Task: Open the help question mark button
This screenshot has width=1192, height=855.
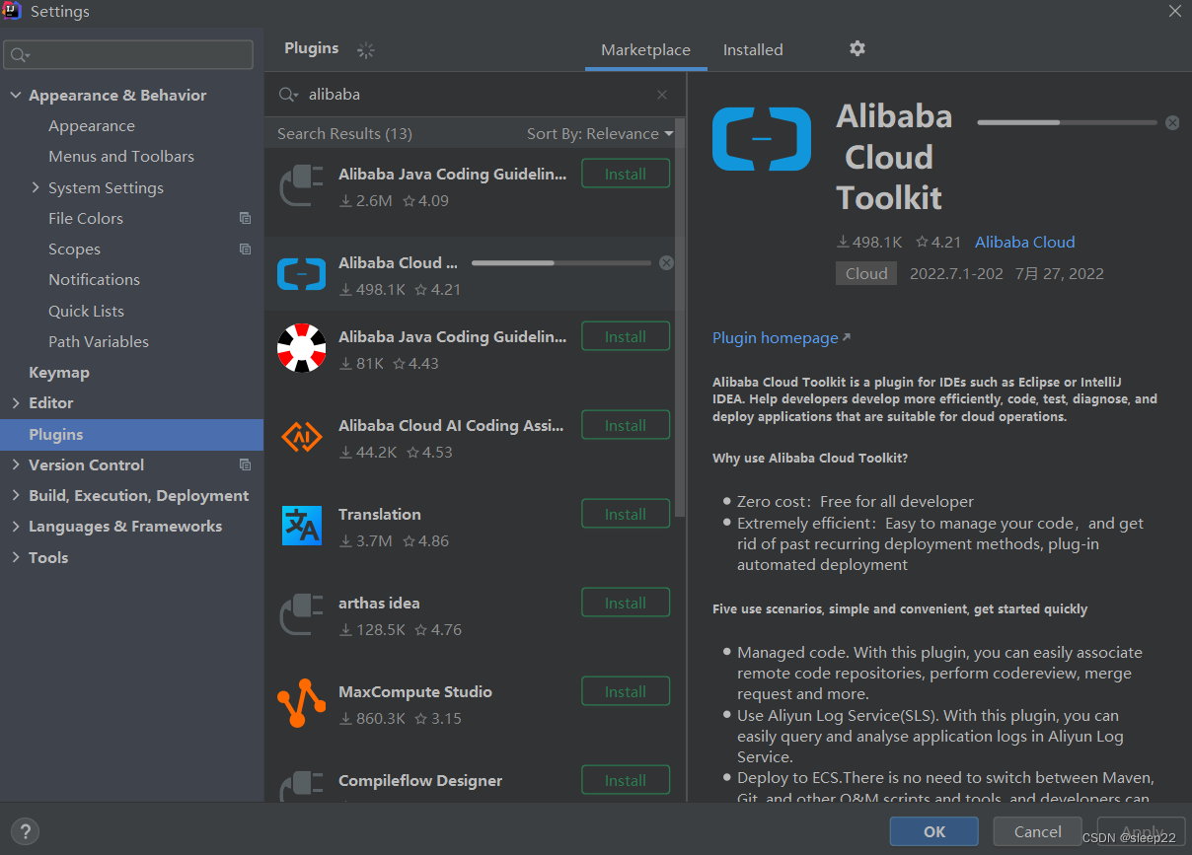Action: tap(27, 830)
